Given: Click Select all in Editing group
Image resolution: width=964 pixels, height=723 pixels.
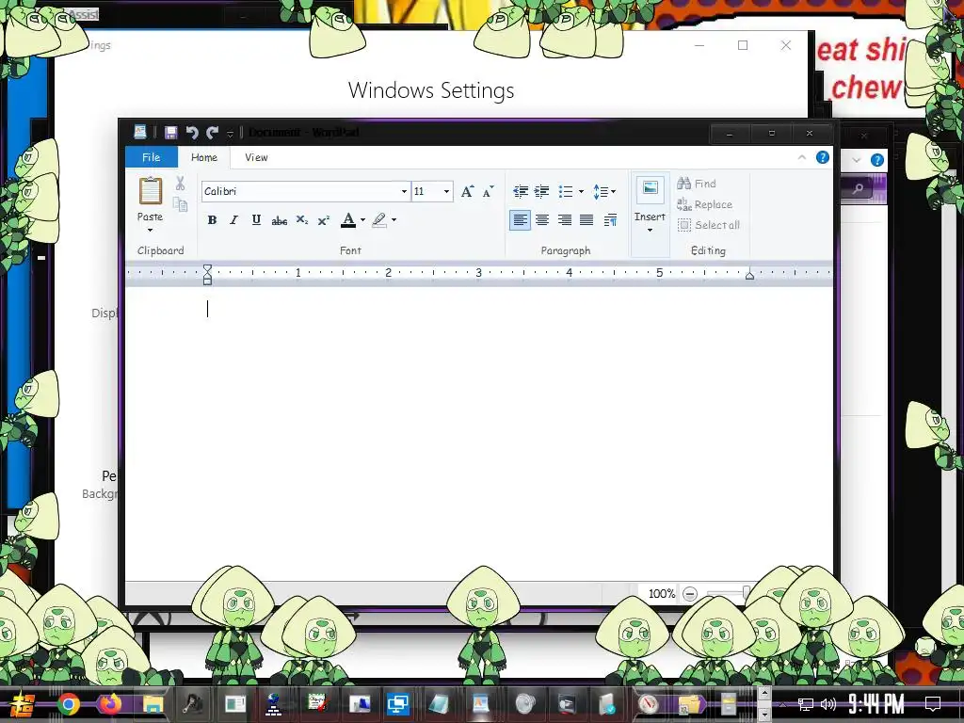Looking at the screenshot, I should (x=708, y=225).
